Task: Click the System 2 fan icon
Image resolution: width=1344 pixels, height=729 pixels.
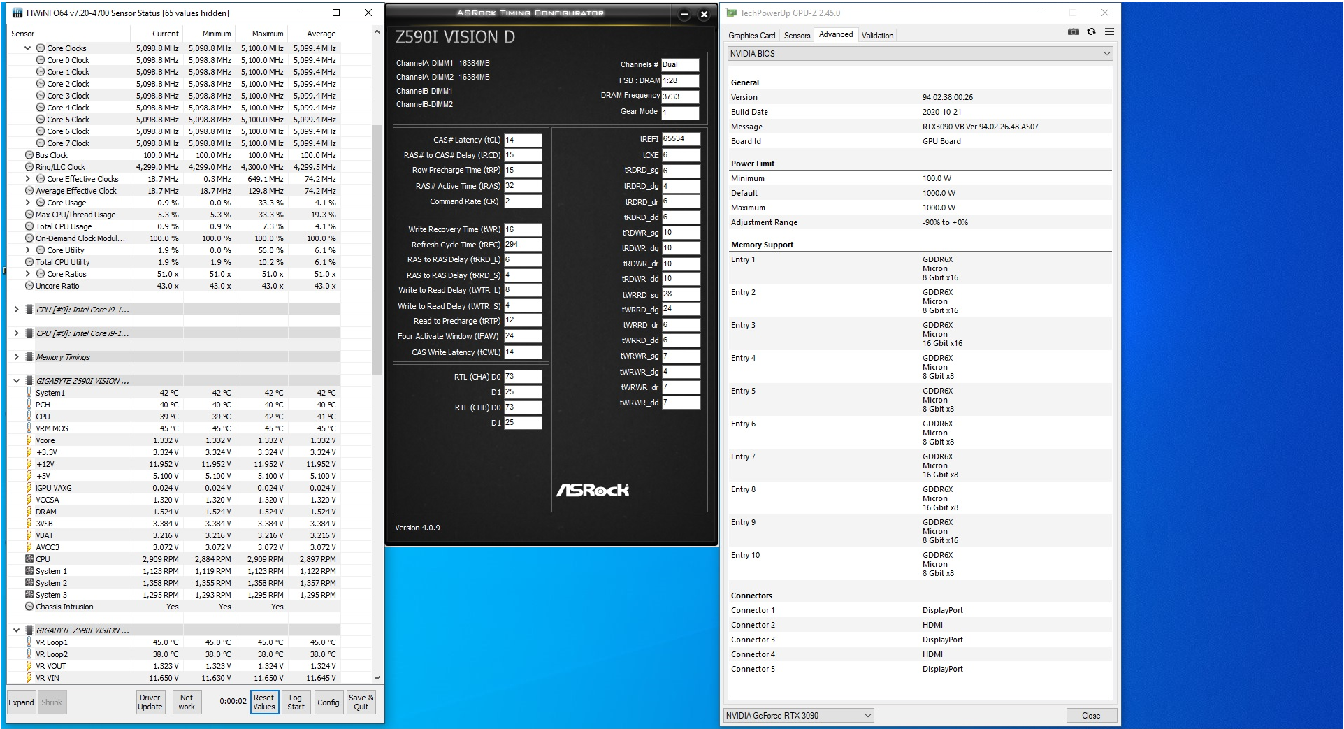Action: pyautogui.click(x=29, y=583)
